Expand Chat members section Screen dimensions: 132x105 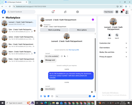113,48
